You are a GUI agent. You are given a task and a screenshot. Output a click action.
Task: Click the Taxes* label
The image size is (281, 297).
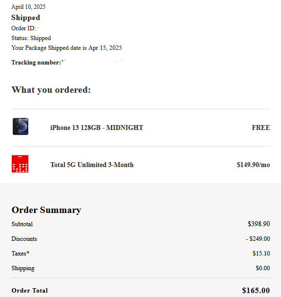coord(20,254)
